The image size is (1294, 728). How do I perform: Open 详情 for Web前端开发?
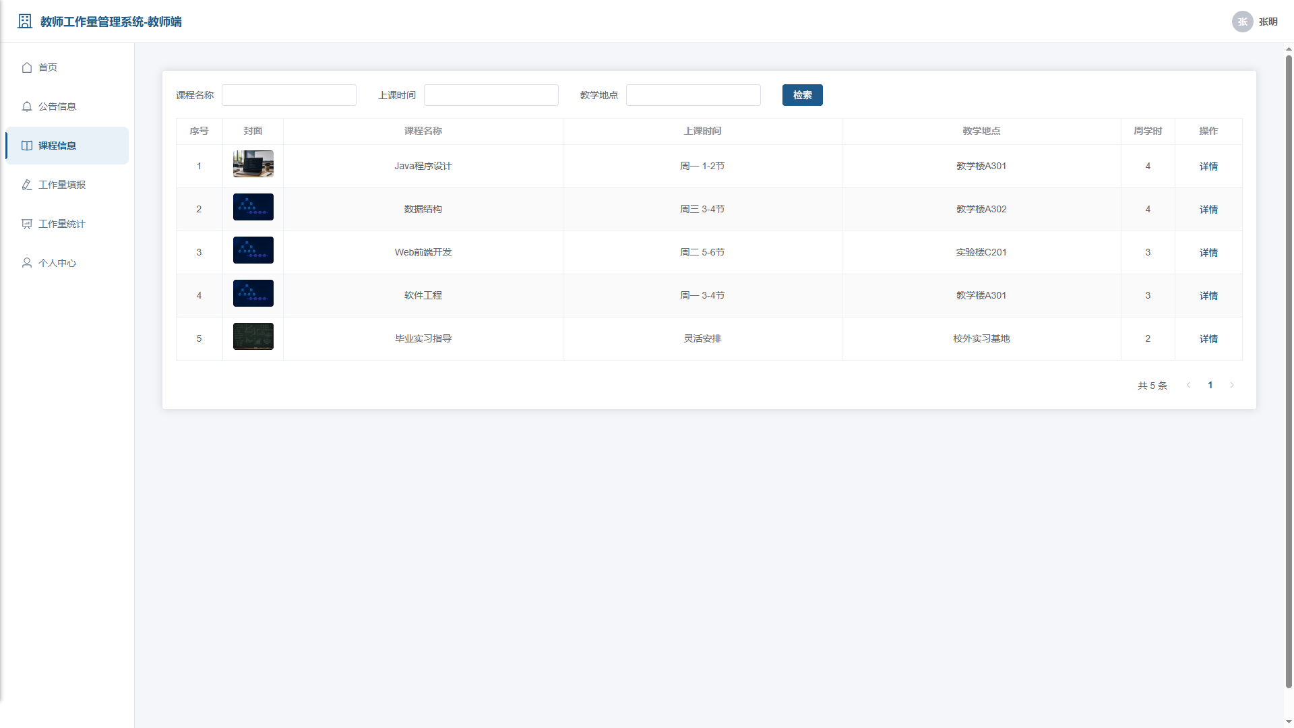tap(1208, 253)
